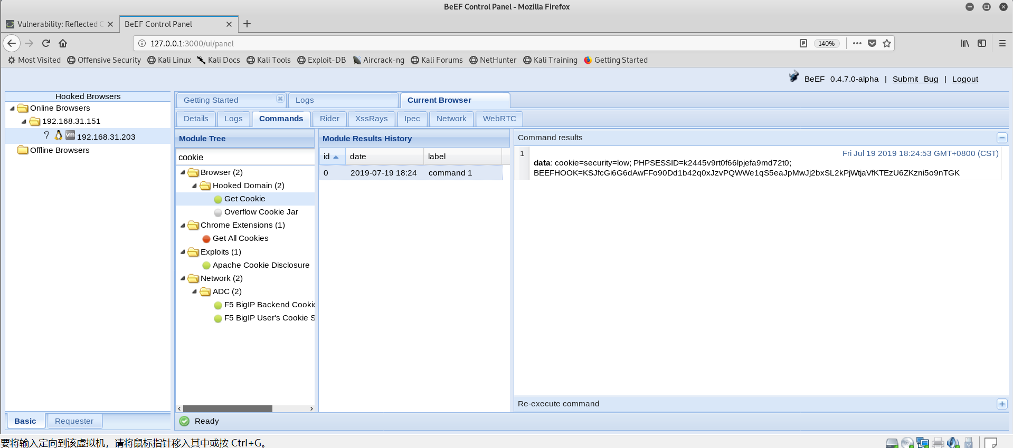Toggle reader view icon in address bar
This screenshot has height=448, width=1013.
pyautogui.click(x=803, y=43)
